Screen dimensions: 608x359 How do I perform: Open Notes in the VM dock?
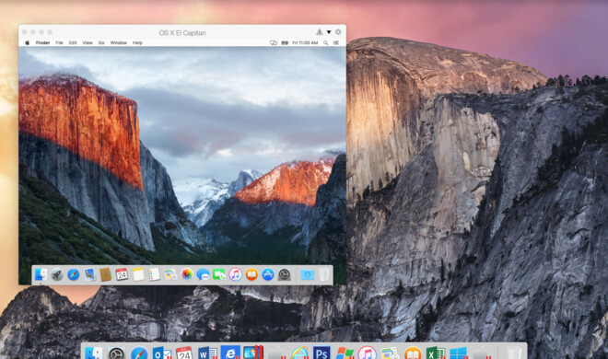[138, 274]
